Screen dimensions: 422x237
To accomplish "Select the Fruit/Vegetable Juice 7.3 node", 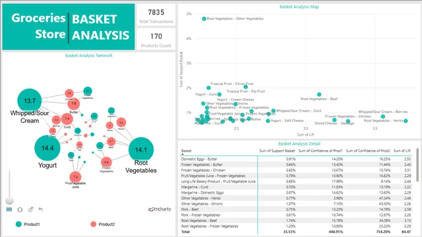I will click(x=75, y=177).
